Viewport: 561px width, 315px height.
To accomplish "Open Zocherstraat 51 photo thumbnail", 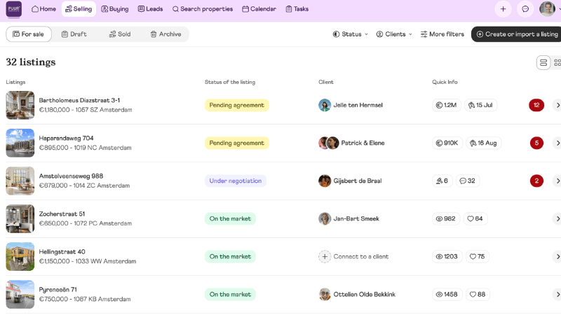I will pos(20,218).
